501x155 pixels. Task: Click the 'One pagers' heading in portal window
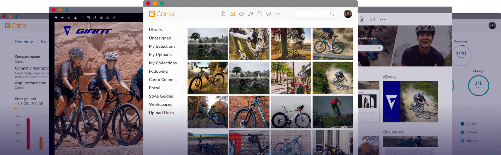(393, 132)
